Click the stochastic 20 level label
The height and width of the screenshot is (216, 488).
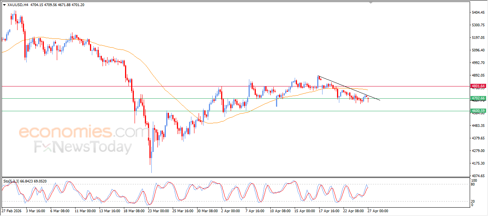[473, 201]
